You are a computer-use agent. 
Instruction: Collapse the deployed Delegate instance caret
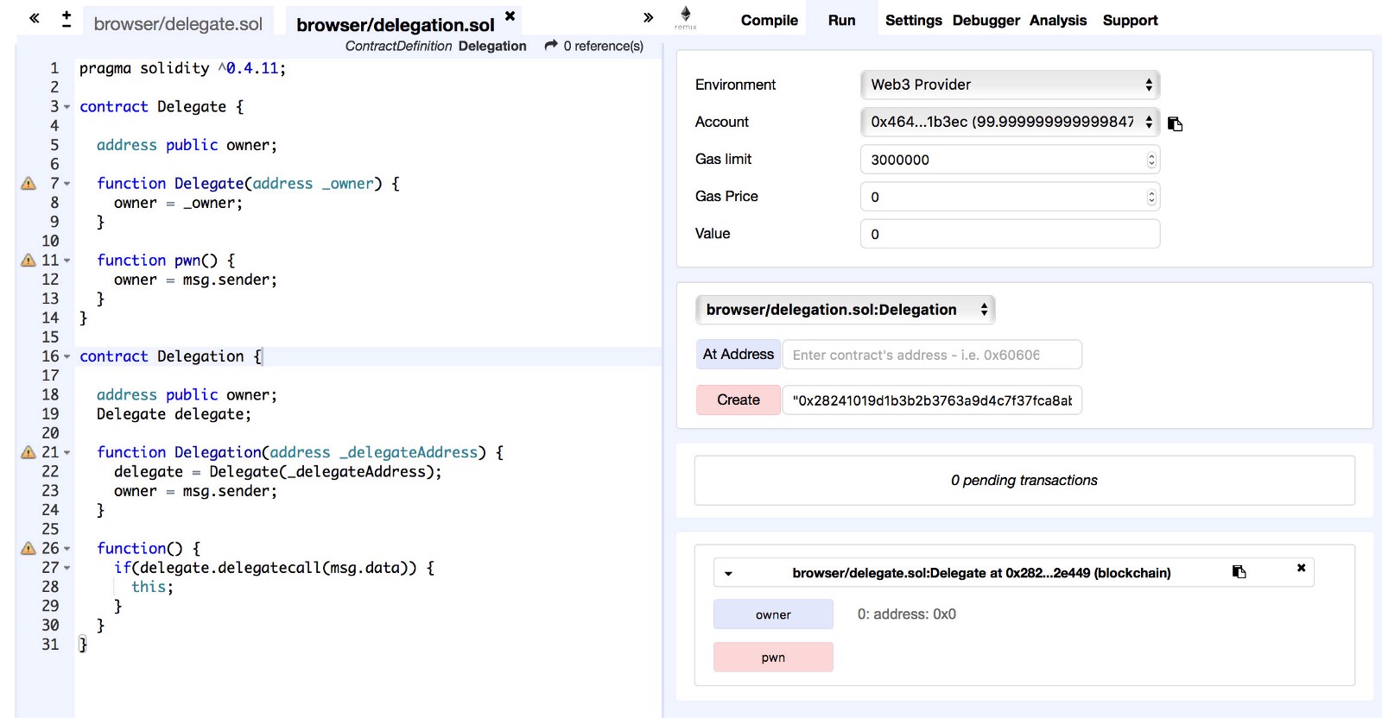[728, 573]
